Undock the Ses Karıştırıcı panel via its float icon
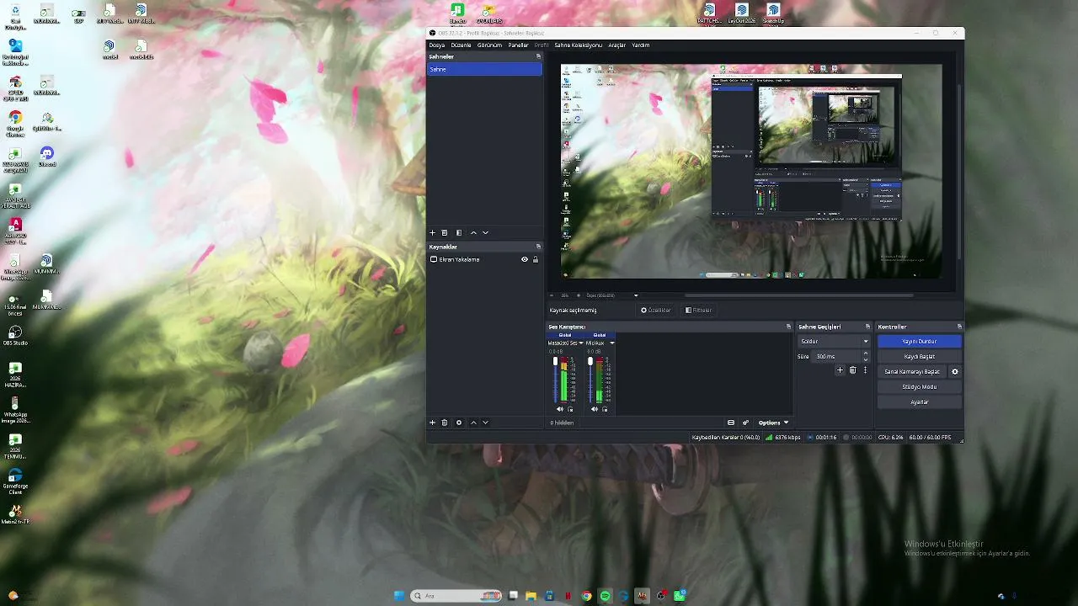 click(x=789, y=327)
